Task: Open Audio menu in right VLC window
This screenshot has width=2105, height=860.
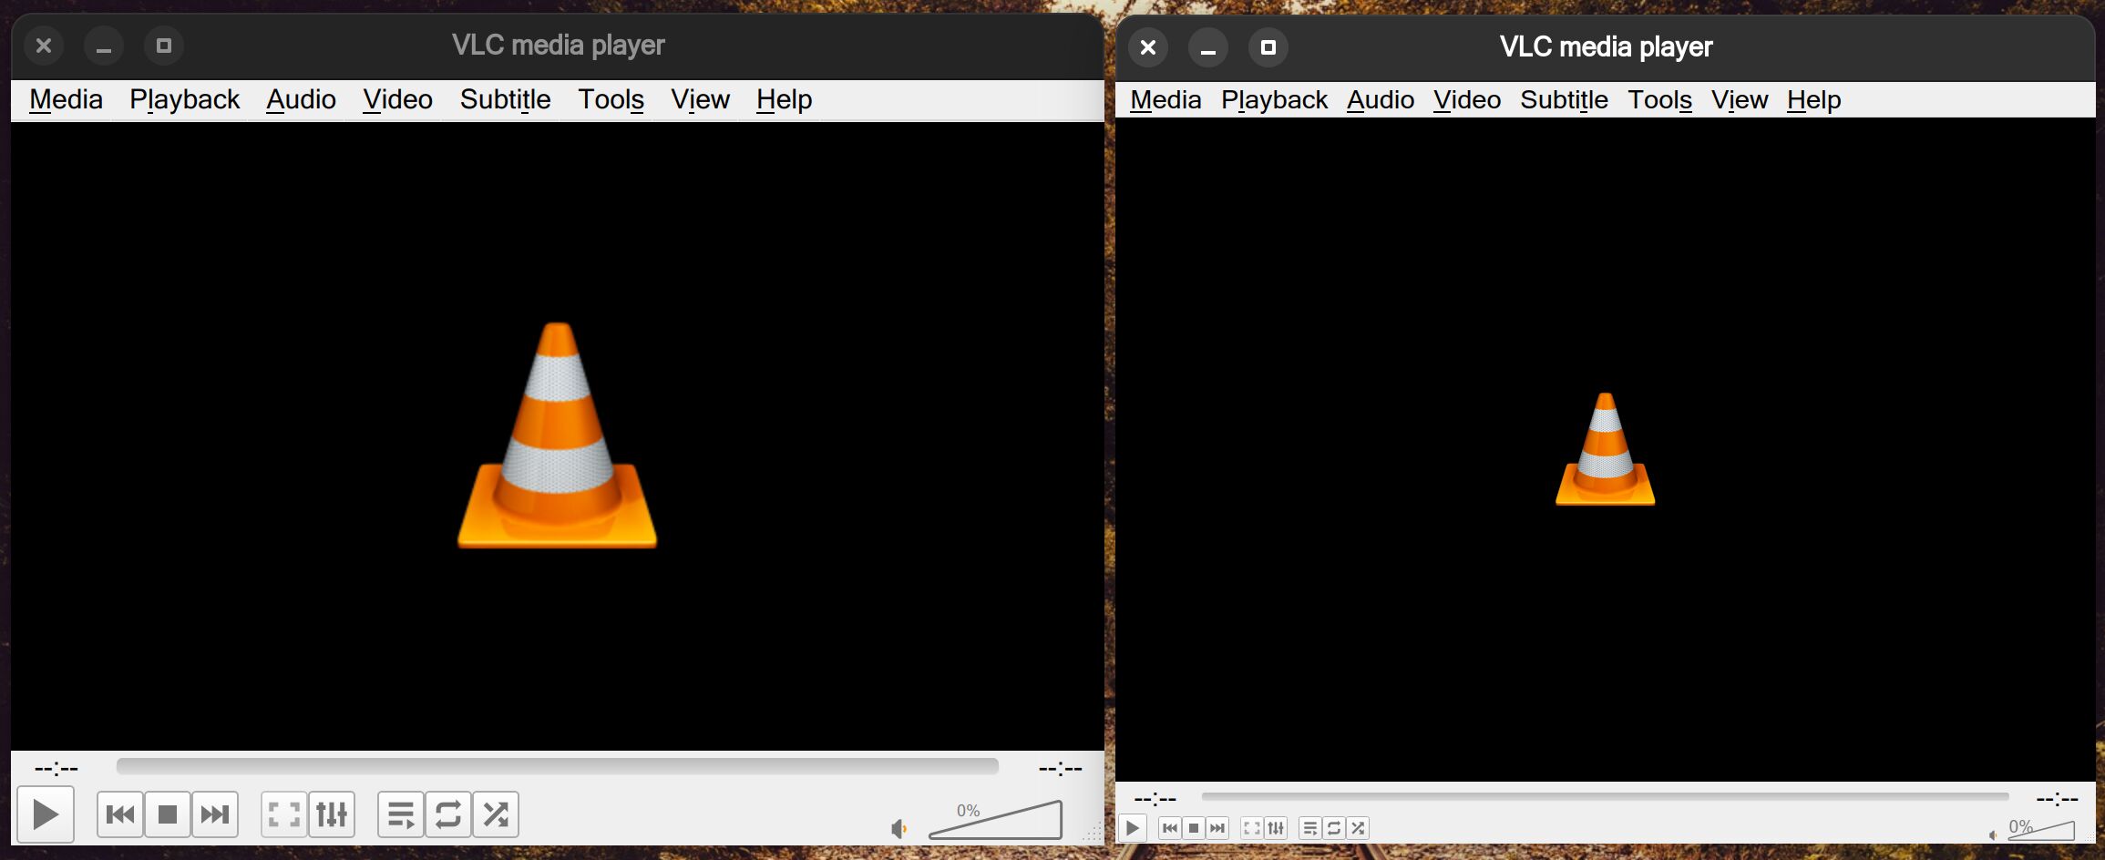Action: coord(1381,99)
